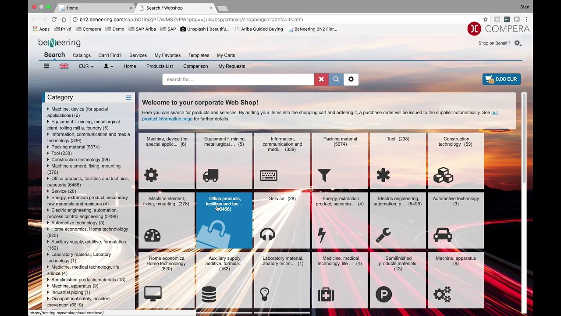
Task: Open the user profile dropdown
Action: 108,66
